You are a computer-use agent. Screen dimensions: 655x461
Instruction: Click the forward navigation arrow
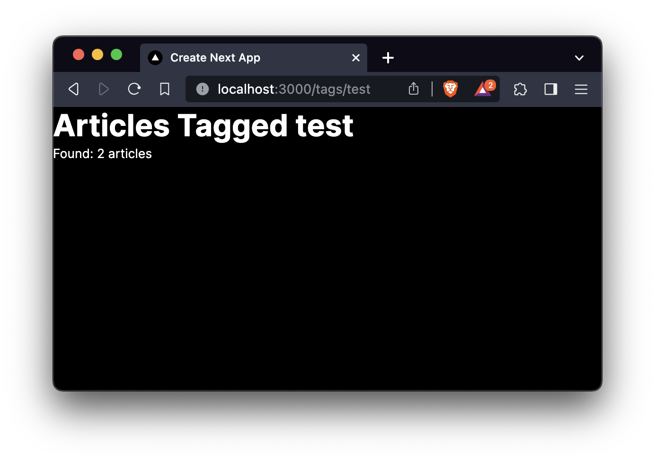pyautogui.click(x=104, y=89)
